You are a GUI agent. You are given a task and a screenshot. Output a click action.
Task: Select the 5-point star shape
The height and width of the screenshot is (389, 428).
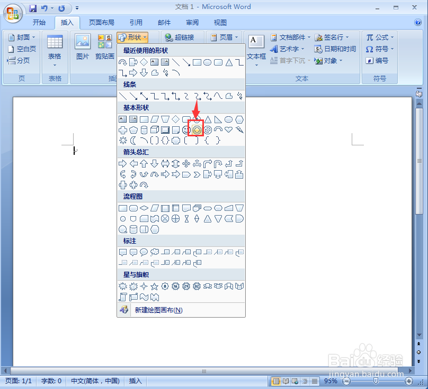coord(155,286)
